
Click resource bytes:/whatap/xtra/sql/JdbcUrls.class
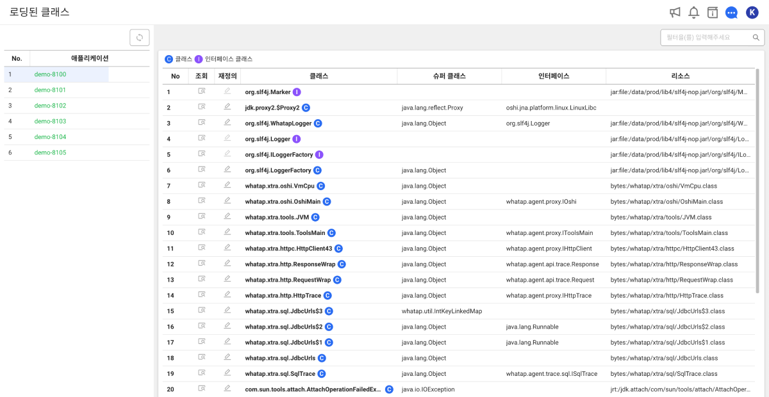[x=665, y=358]
